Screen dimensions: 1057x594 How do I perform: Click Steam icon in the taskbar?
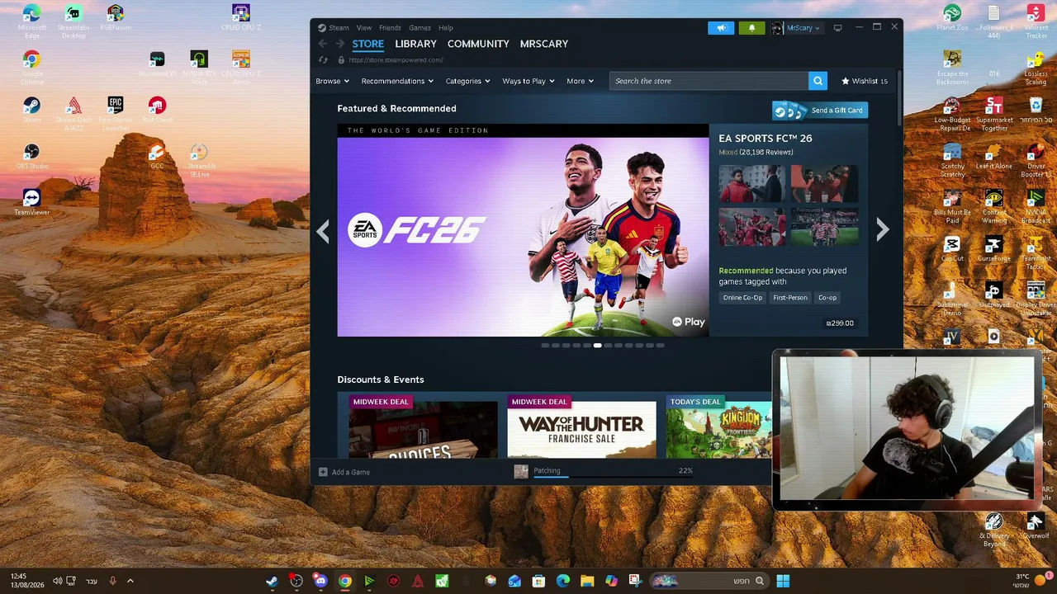pyautogui.click(x=272, y=581)
